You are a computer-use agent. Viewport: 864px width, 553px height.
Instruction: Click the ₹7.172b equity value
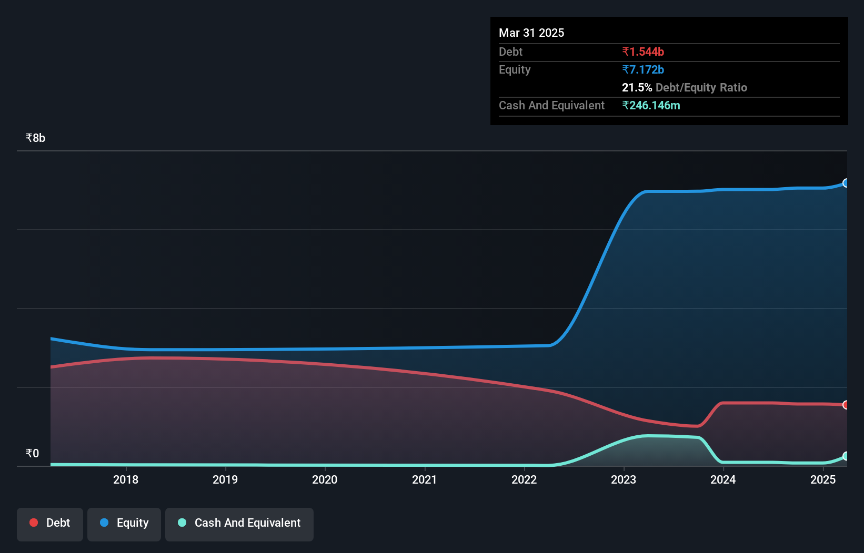(x=643, y=69)
